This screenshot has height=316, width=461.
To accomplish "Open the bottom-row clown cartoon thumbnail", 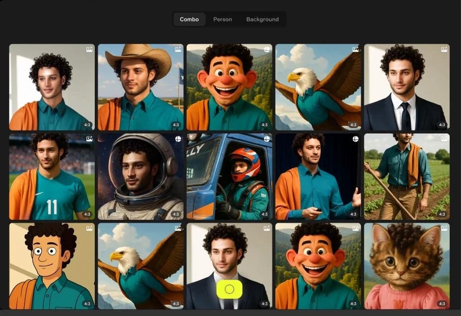I will [x=318, y=266].
